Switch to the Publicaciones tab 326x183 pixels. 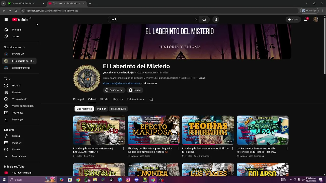pyautogui.click(x=135, y=99)
